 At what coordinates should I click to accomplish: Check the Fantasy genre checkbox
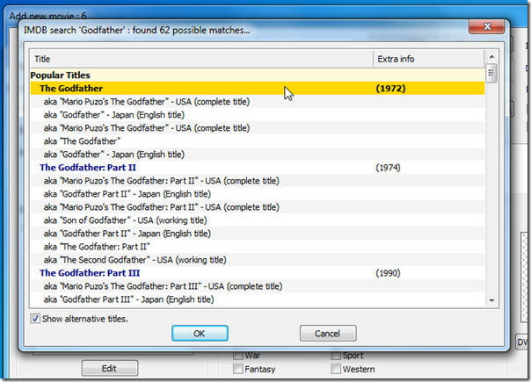click(238, 369)
